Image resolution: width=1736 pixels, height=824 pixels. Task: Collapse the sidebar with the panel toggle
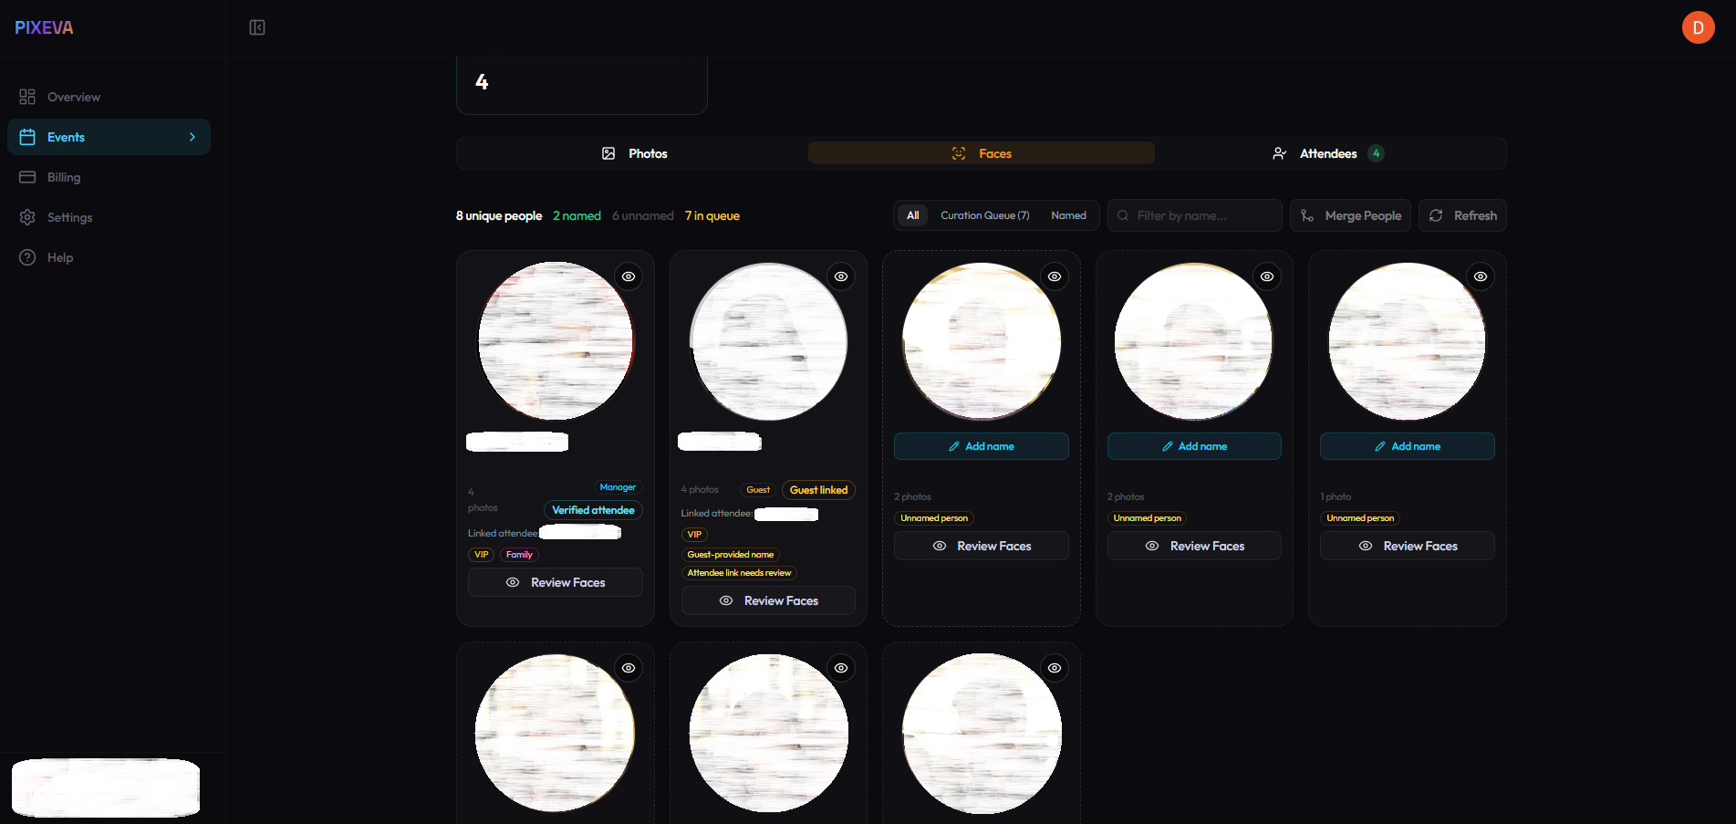256,27
